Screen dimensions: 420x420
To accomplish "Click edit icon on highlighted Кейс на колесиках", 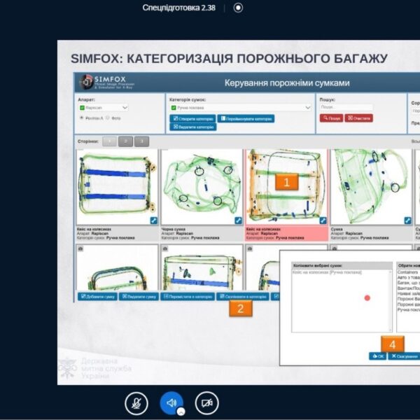I will point(323,220).
